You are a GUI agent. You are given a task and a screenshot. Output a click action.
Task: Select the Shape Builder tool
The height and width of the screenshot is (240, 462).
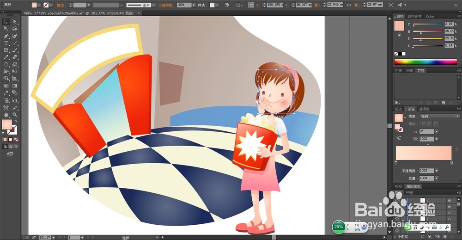6,79
